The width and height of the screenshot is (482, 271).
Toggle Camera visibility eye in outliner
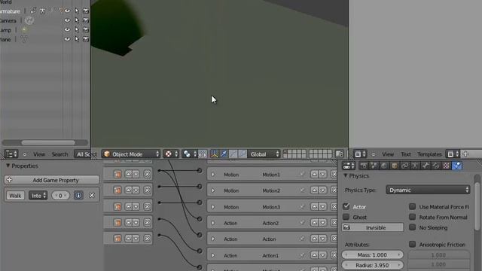[x=67, y=20]
